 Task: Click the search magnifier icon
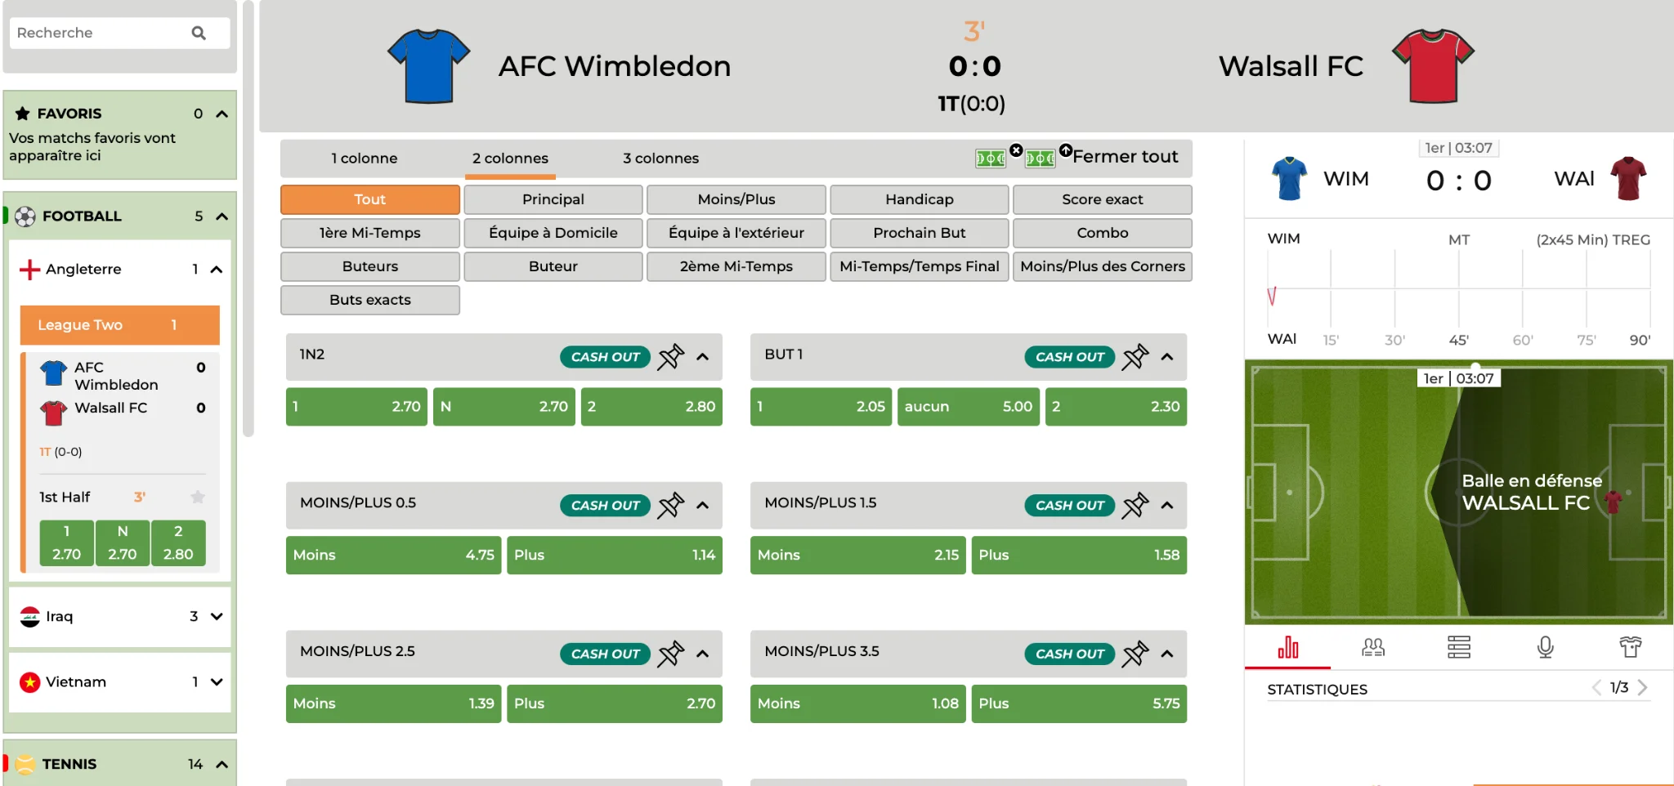(x=199, y=33)
